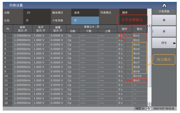The image size is (180, 113).
Task: Expand the 尺寸 submenu
Action: pyautogui.click(x=164, y=43)
